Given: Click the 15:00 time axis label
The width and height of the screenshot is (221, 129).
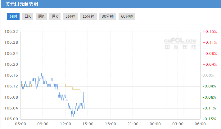Looking at the screenshot, I should [x=88, y=124].
